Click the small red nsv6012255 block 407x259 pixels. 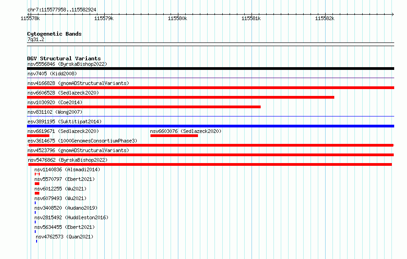pos(37,193)
